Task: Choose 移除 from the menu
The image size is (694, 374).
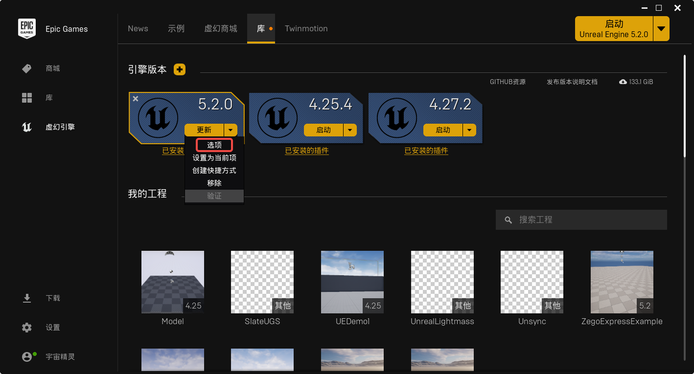Action: tap(214, 183)
